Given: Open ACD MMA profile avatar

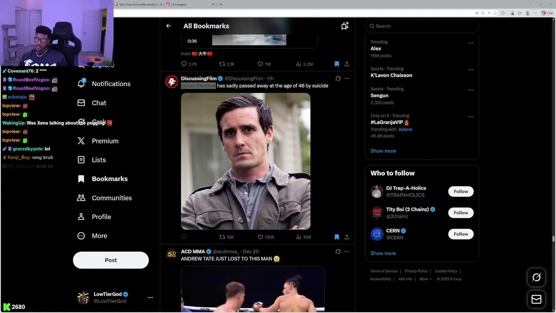Looking at the screenshot, I should [x=172, y=254].
